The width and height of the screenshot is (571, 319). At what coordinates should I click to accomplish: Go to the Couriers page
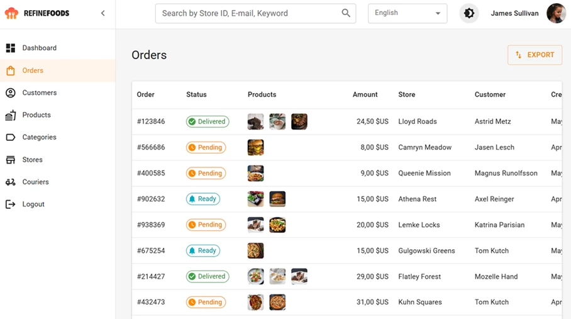[x=35, y=182]
